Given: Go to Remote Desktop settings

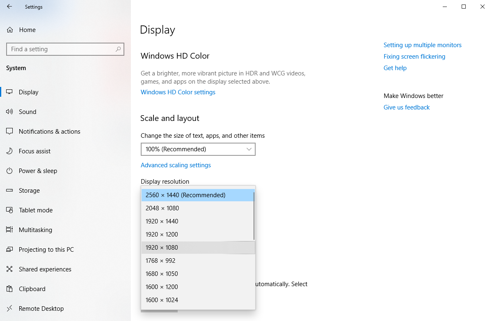Looking at the screenshot, I should tap(65, 308).
